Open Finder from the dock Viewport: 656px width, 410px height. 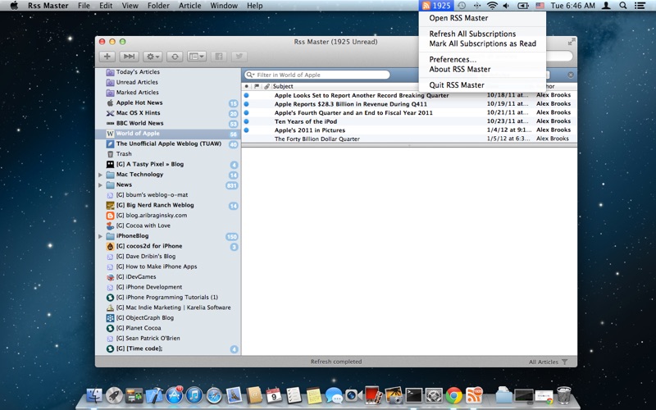94,395
